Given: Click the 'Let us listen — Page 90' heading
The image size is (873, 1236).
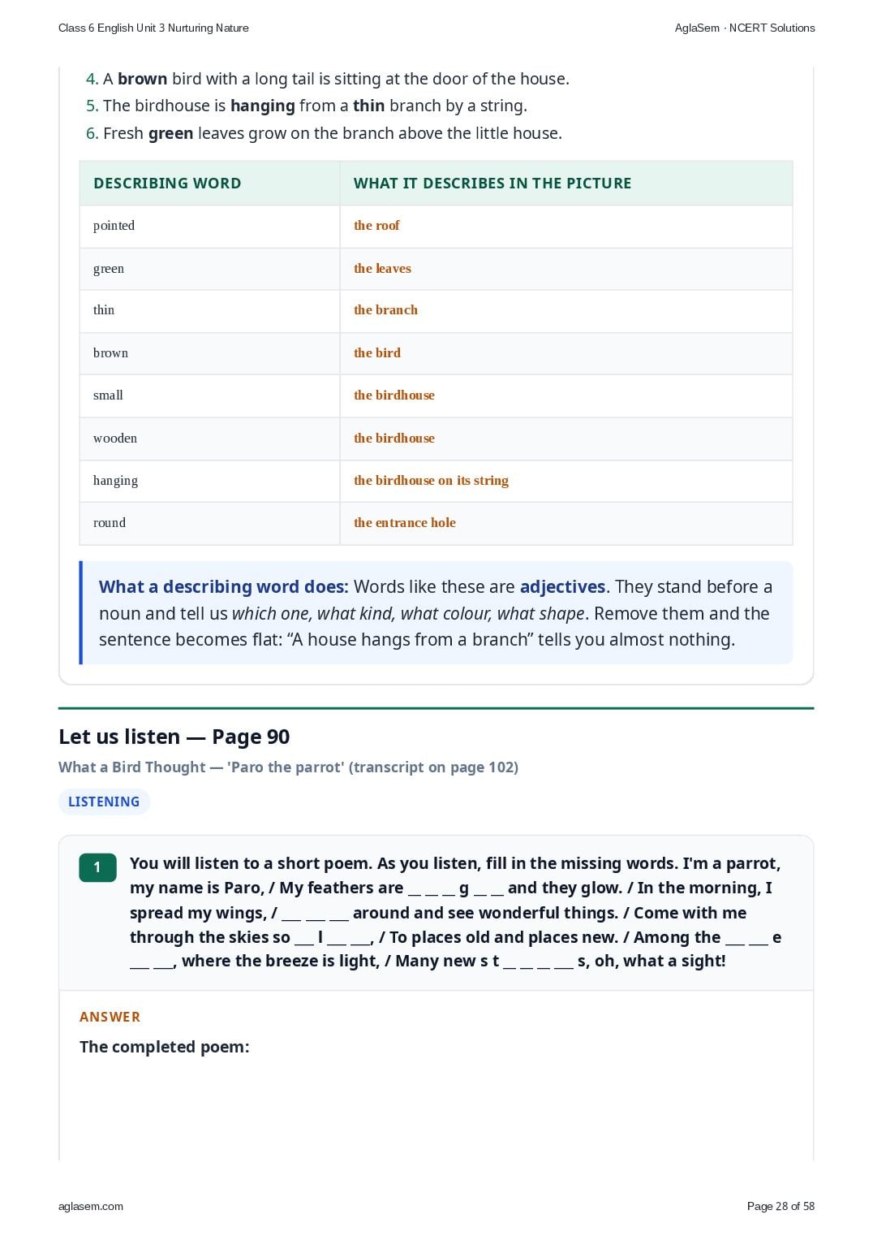Looking at the screenshot, I should point(174,737).
